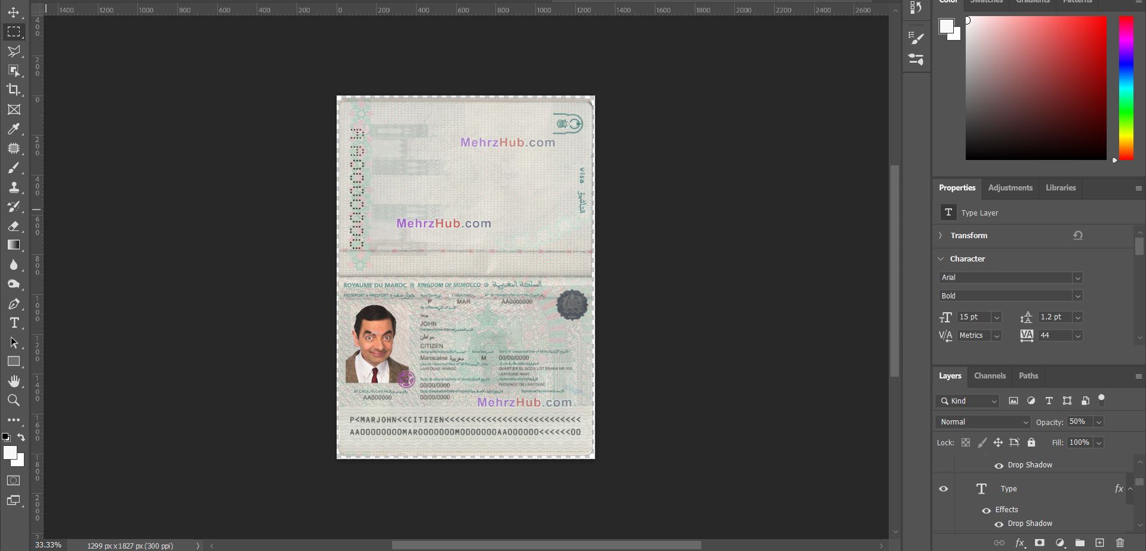Image resolution: width=1146 pixels, height=551 pixels.
Task: Toggle lock transparent pixels
Action: point(966,442)
